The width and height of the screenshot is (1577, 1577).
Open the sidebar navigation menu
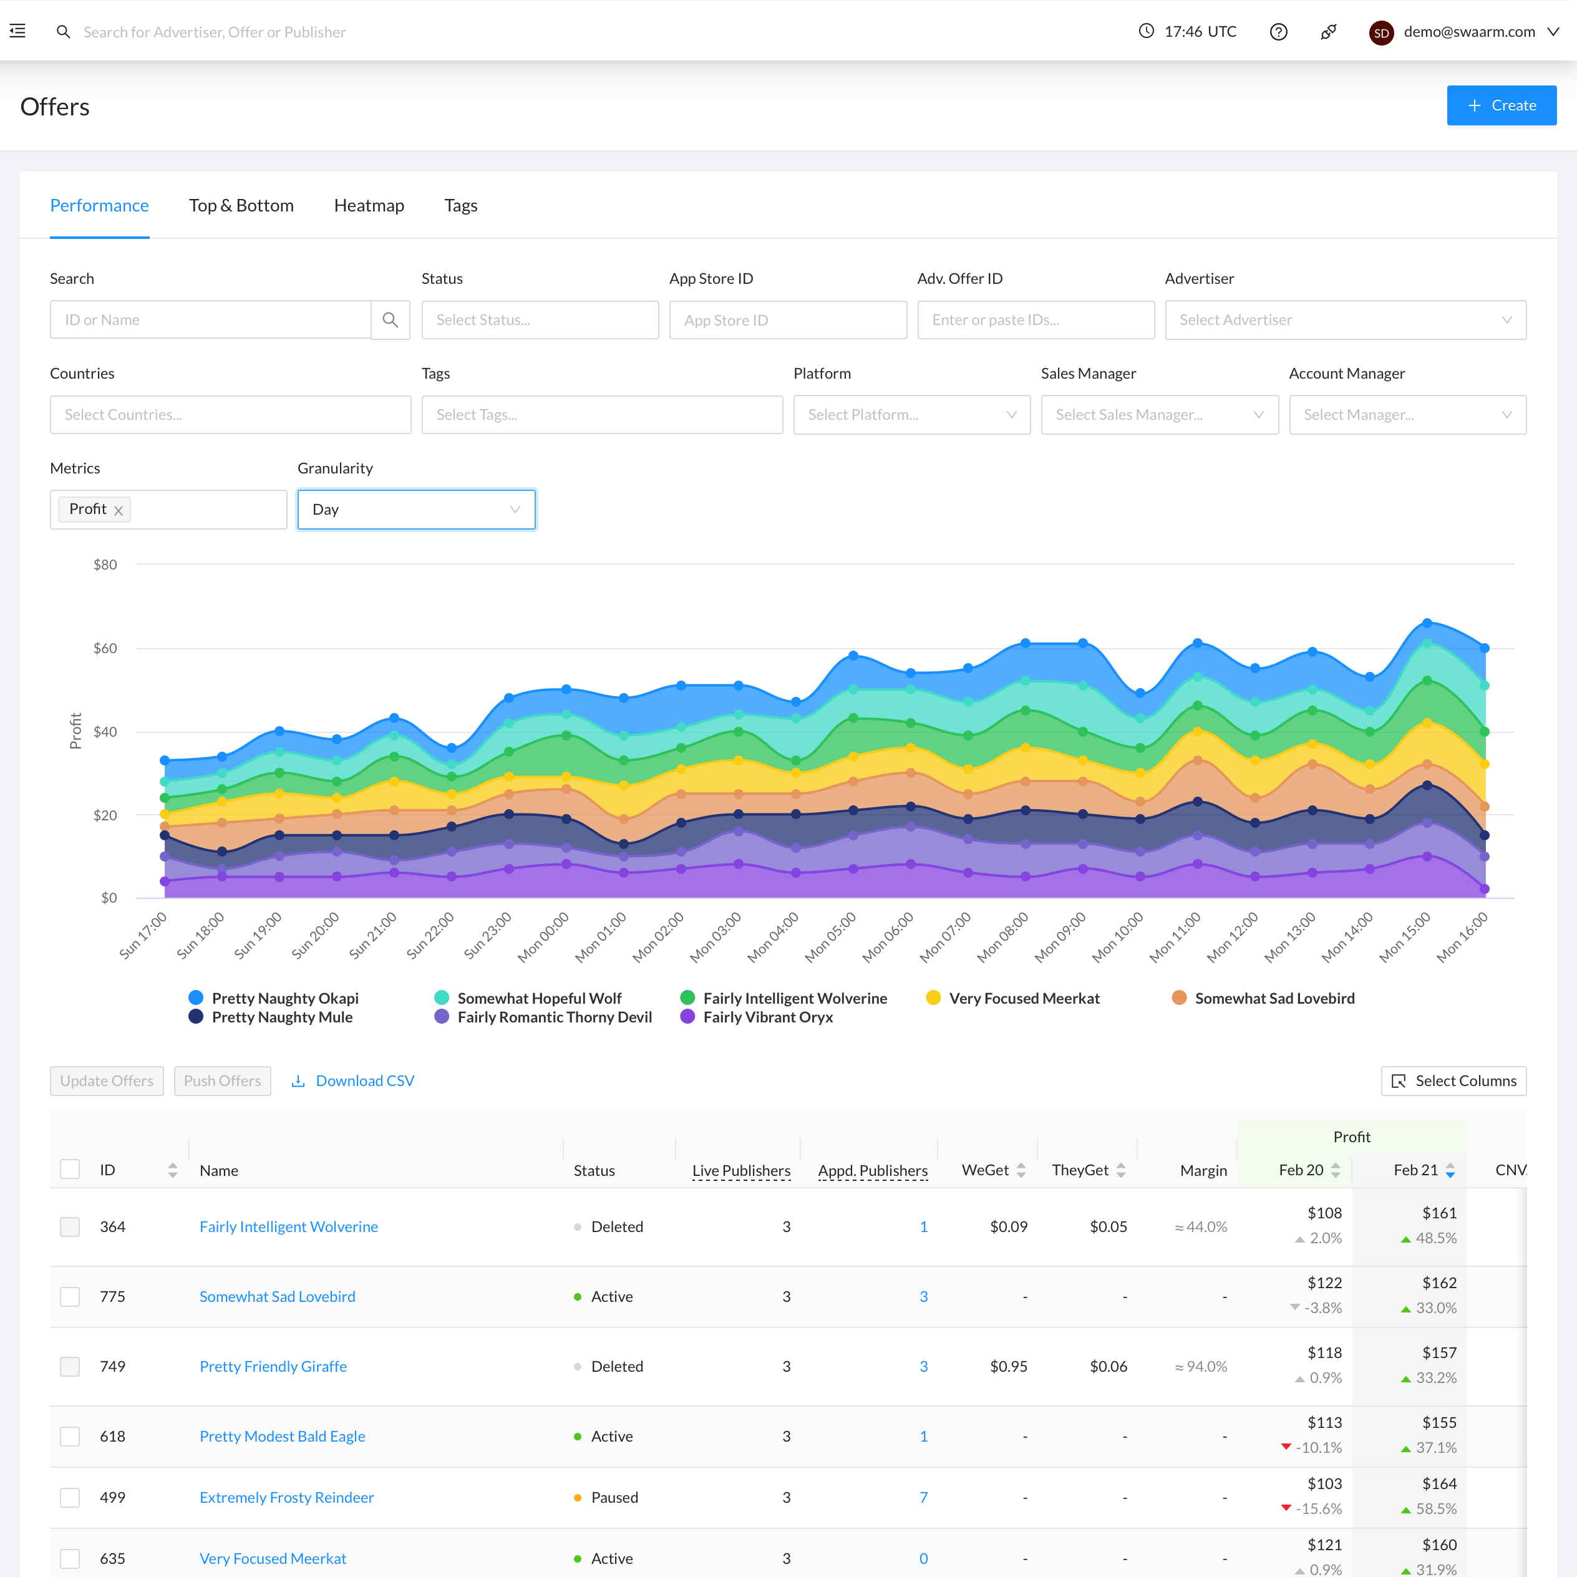[x=18, y=31]
